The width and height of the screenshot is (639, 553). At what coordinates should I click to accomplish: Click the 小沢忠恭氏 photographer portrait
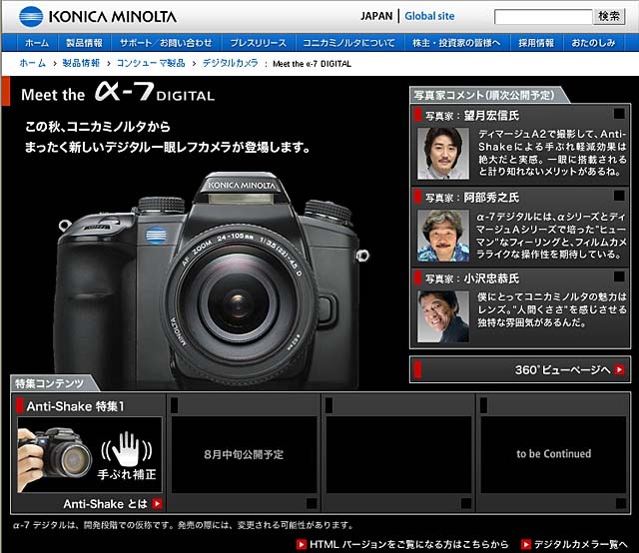(443, 316)
